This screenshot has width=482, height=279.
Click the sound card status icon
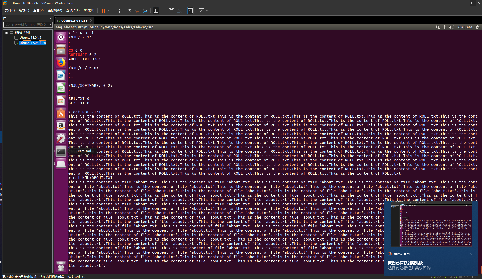(x=455, y=277)
